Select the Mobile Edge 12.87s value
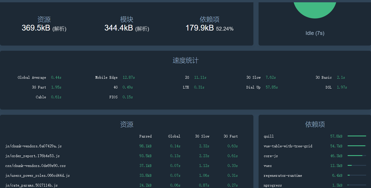Image resolution: width=371 pixels, height=188 pixels. (x=129, y=78)
